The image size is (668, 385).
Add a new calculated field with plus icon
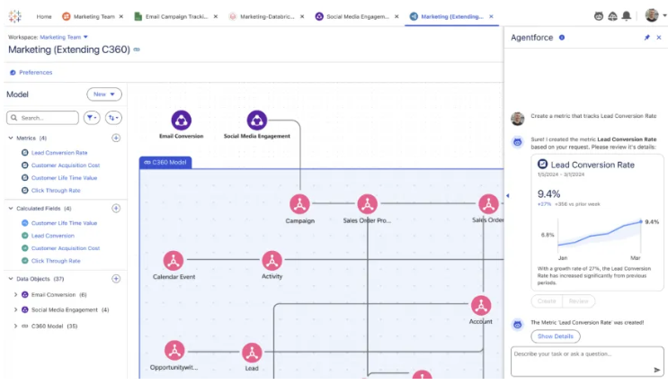(116, 209)
